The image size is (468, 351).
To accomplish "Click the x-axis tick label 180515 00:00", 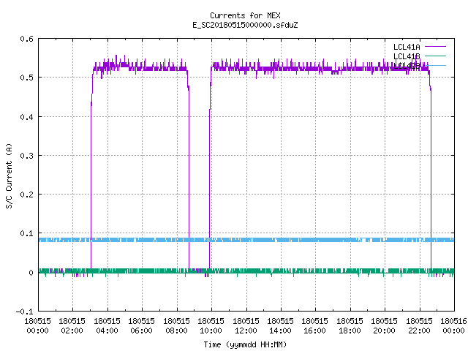I will click(x=37, y=326).
